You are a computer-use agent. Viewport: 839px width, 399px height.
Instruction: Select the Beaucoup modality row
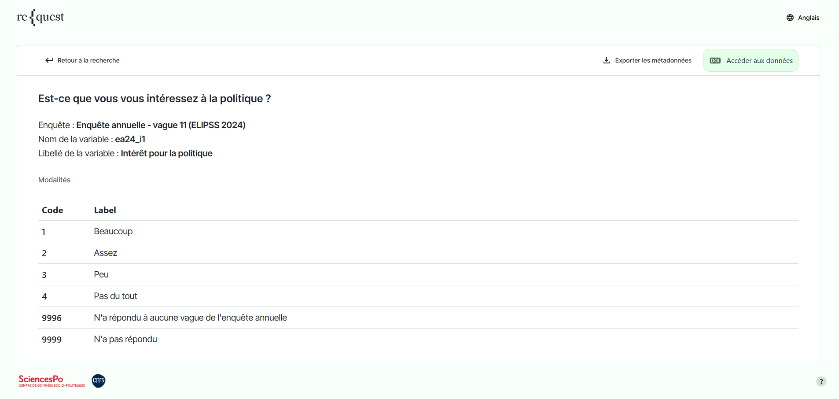113,231
